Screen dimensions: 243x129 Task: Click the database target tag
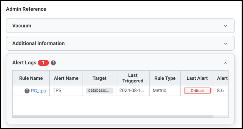tap(99, 91)
